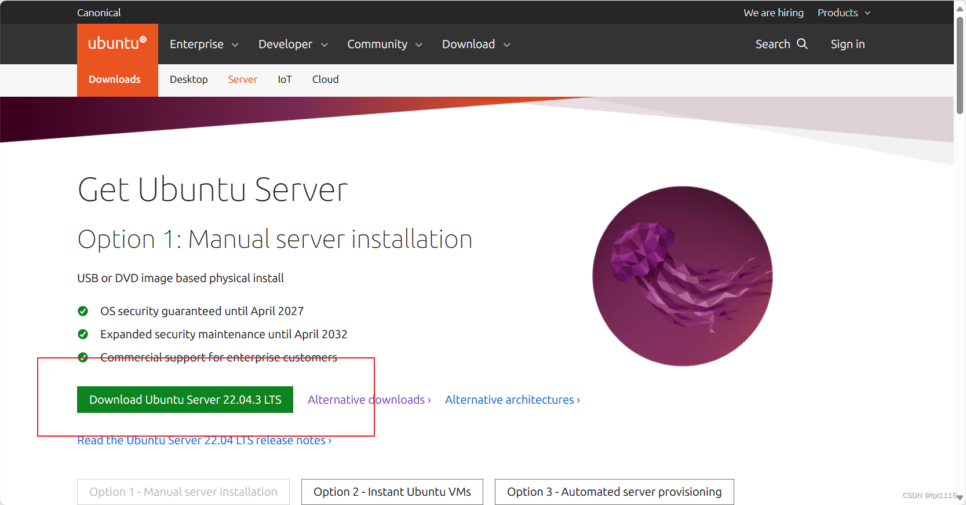This screenshot has height=505, width=966.
Task: Click the Get Ubuntu Server heading
Action: click(213, 189)
